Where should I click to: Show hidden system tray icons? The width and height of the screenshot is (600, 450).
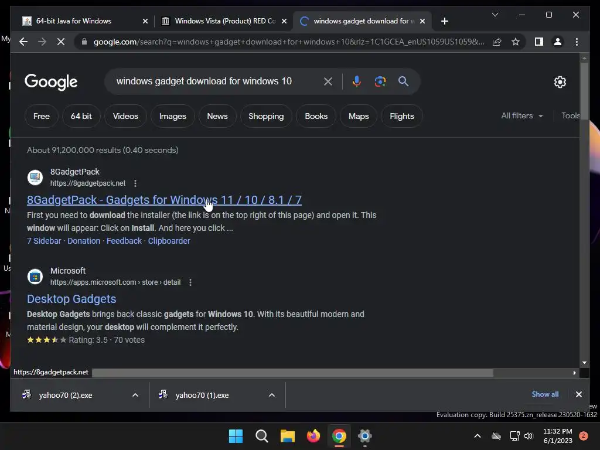pyautogui.click(x=477, y=436)
